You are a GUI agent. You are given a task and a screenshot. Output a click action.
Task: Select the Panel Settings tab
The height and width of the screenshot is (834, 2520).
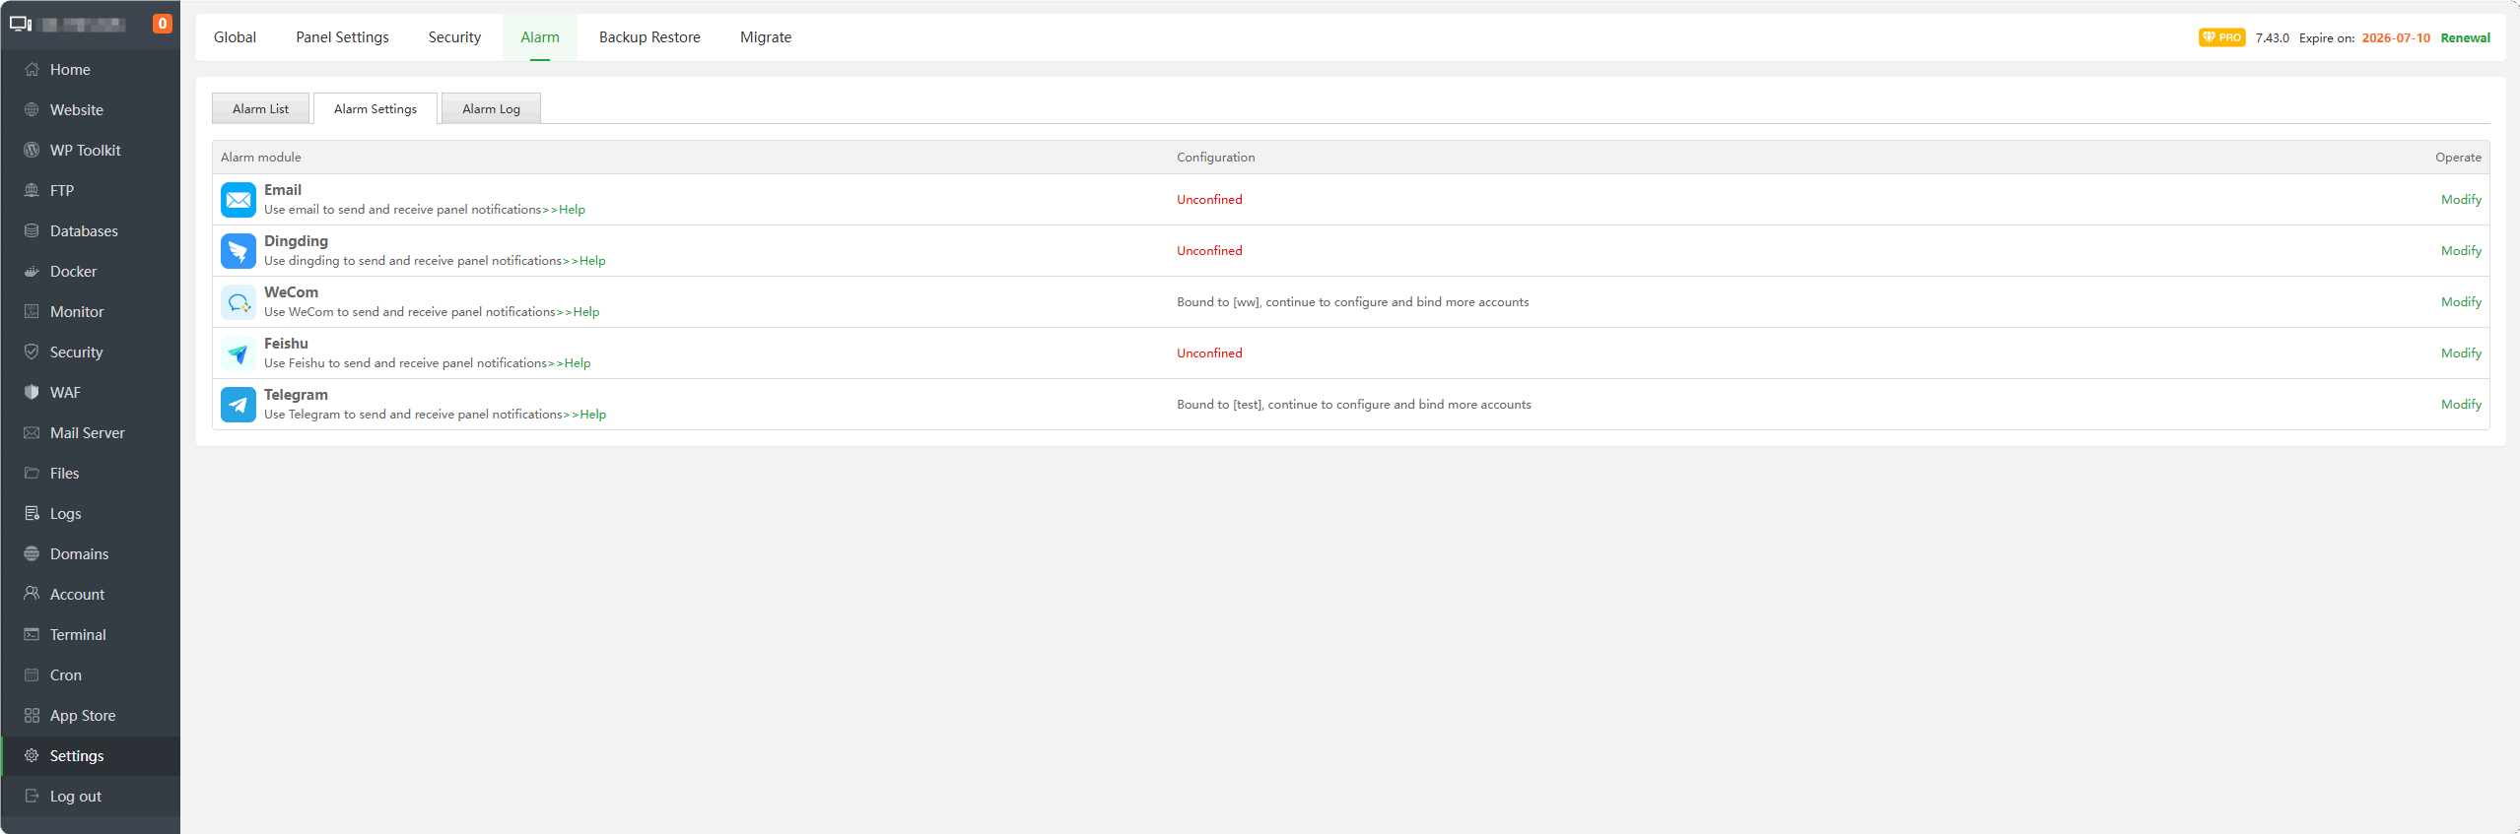[x=342, y=37]
